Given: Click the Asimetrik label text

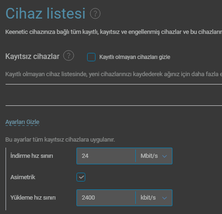Looking at the screenshot, I should click(23, 177).
